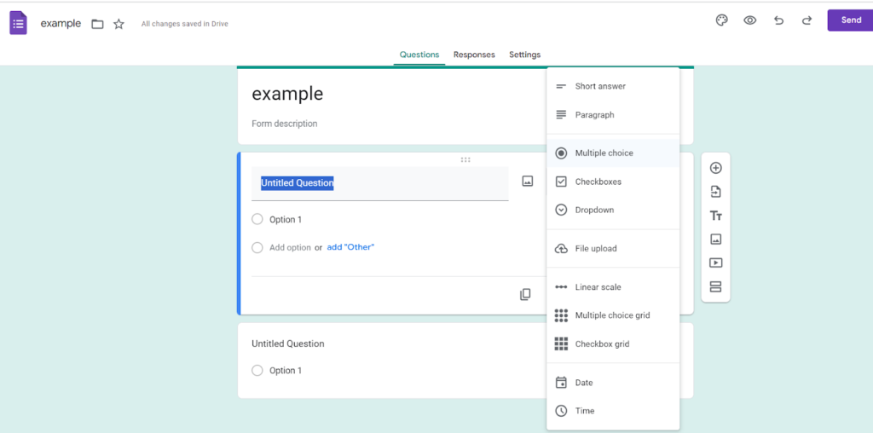The width and height of the screenshot is (873, 433).
Task: Open the Settings tab
Action: (524, 55)
